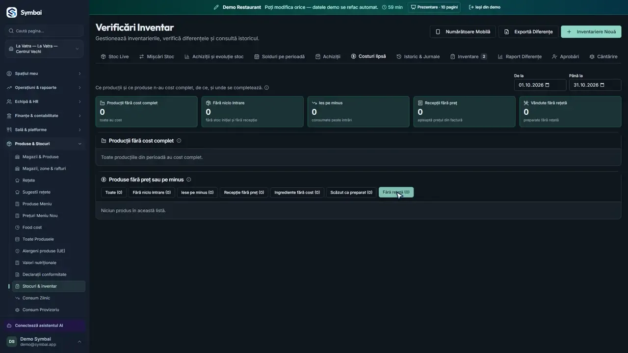Select the Iese pe minus (0) filter
This screenshot has height=353, width=628.
tap(197, 192)
